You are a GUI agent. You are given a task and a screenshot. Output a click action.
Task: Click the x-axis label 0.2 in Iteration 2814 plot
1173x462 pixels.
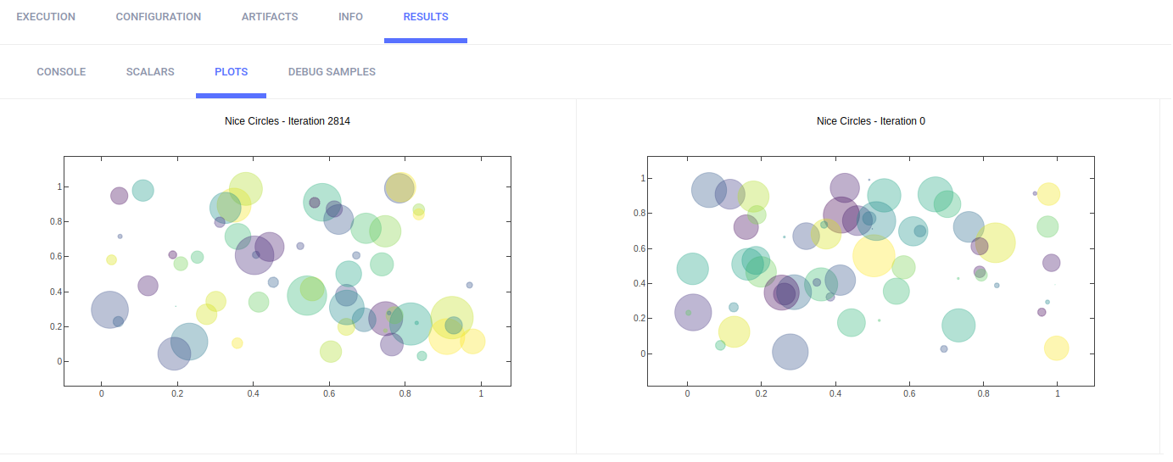177,393
